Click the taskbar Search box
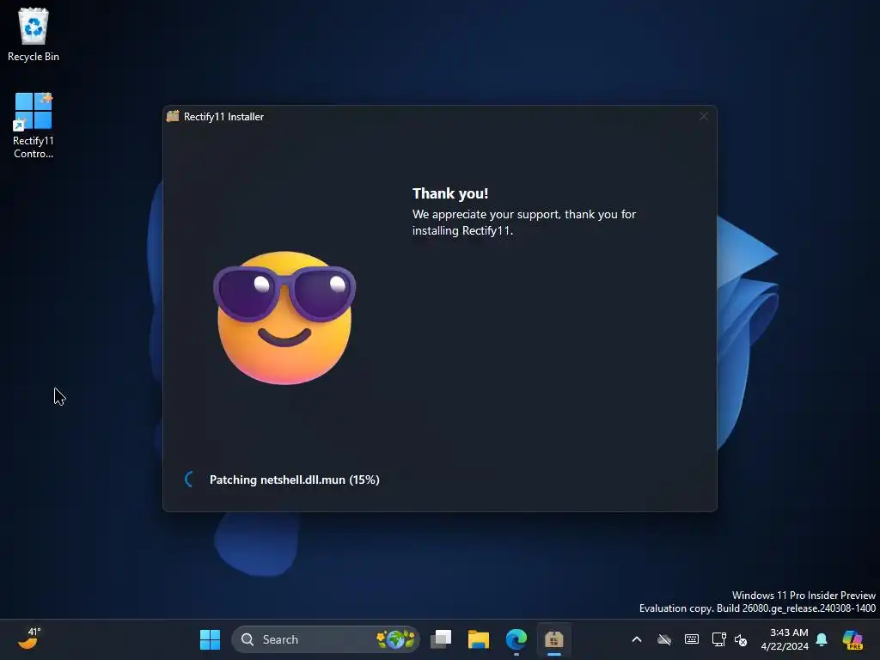880x660 pixels. pos(325,639)
